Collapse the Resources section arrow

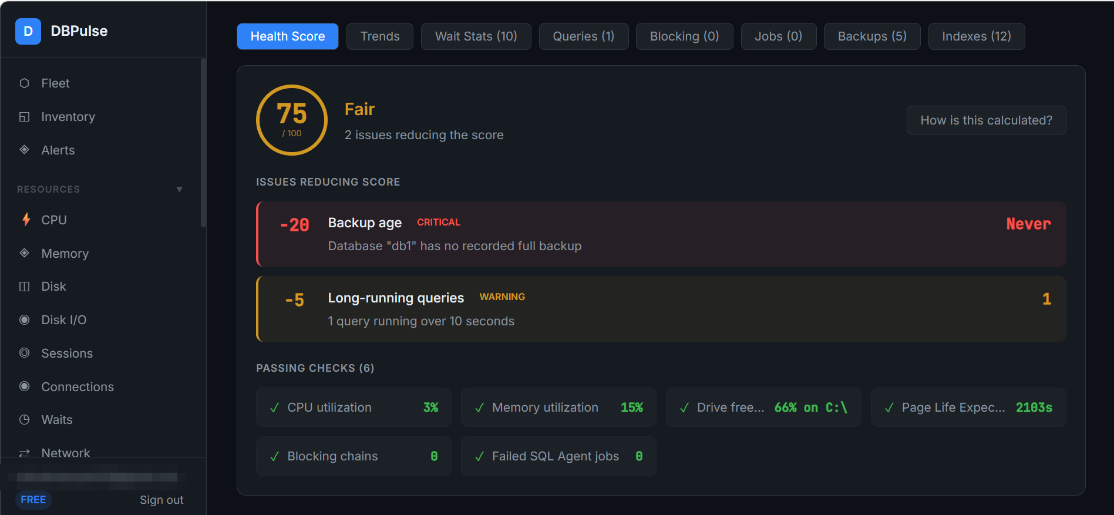click(179, 189)
